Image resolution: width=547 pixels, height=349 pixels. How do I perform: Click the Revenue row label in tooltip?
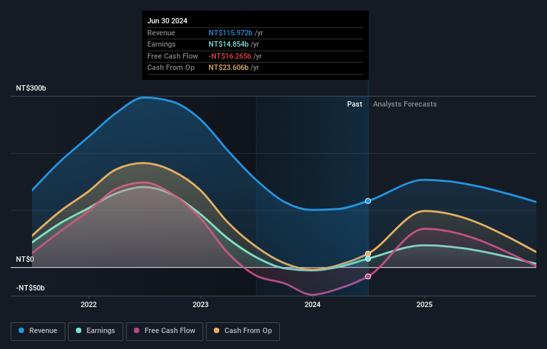161,33
